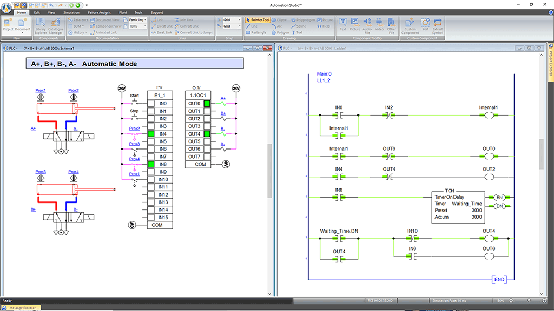Open the Library Explorer
This screenshot has width=554, height=311.
click(41, 25)
